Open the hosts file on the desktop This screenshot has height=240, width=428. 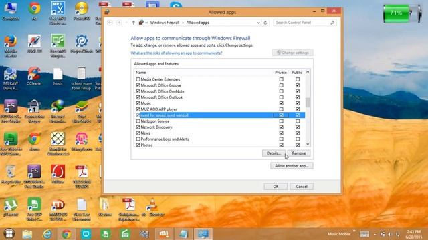58,76
